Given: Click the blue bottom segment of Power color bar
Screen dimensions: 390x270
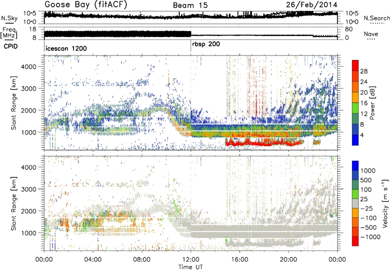Looking at the screenshot, I should coord(355,140).
